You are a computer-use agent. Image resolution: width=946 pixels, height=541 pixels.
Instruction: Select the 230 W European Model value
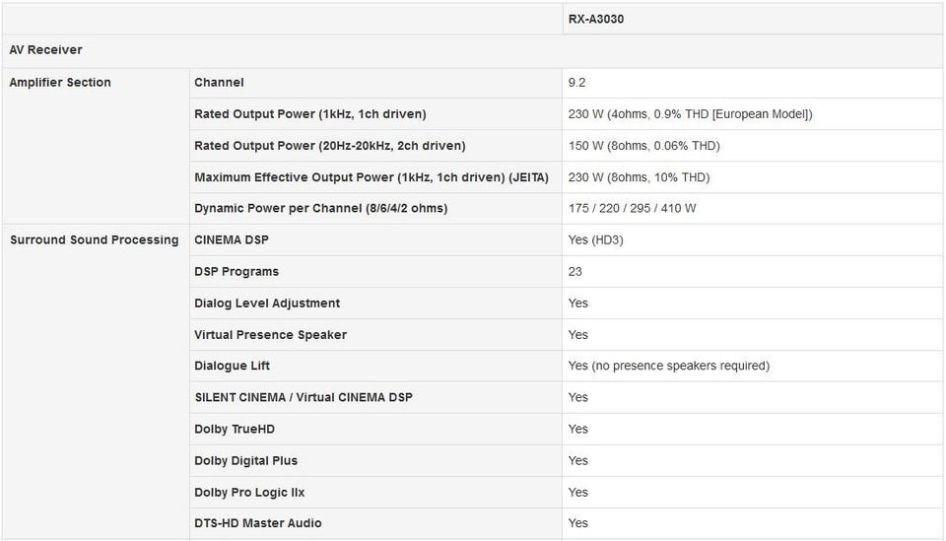(x=690, y=114)
